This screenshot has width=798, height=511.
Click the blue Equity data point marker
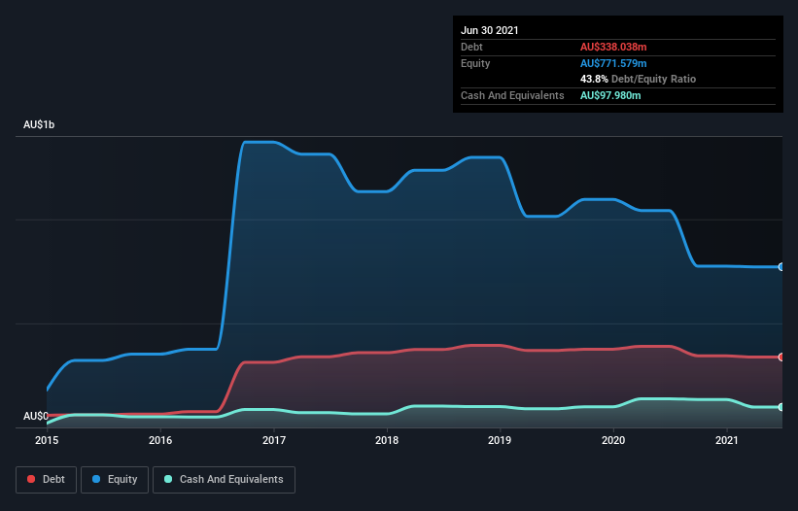(x=781, y=267)
